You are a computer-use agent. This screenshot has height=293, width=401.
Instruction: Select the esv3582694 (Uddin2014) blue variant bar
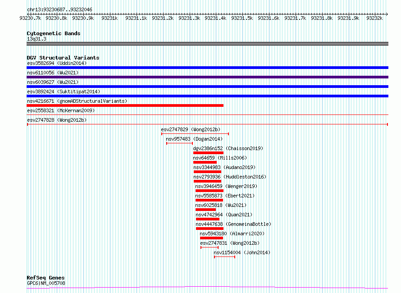pos(207,68)
